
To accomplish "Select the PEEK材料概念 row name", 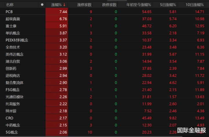I will (x=17, y=40).
